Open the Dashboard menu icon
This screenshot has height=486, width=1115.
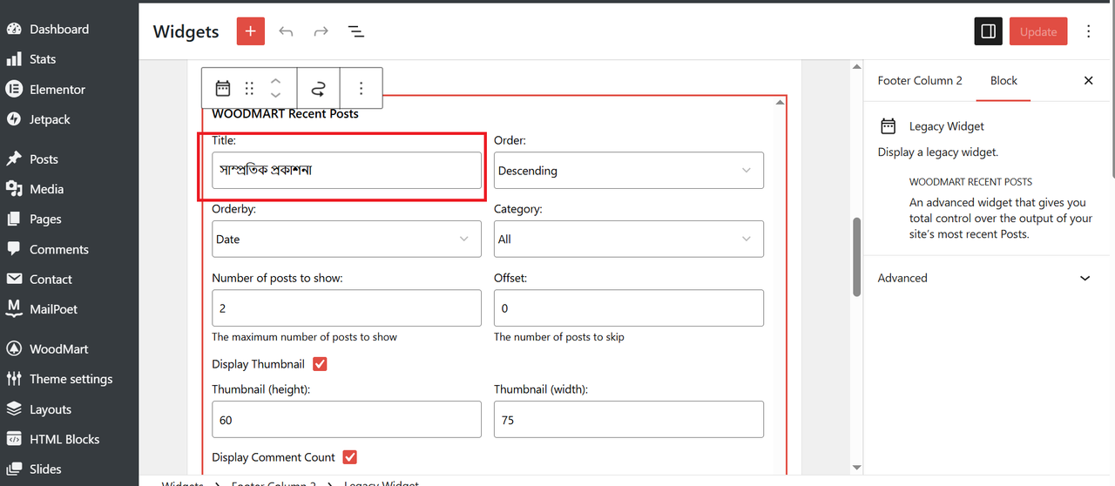[14, 29]
